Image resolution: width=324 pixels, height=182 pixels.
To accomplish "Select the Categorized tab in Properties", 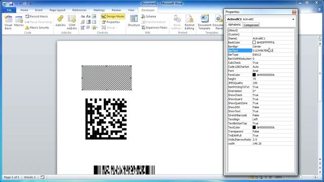I will tap(251, 25).
